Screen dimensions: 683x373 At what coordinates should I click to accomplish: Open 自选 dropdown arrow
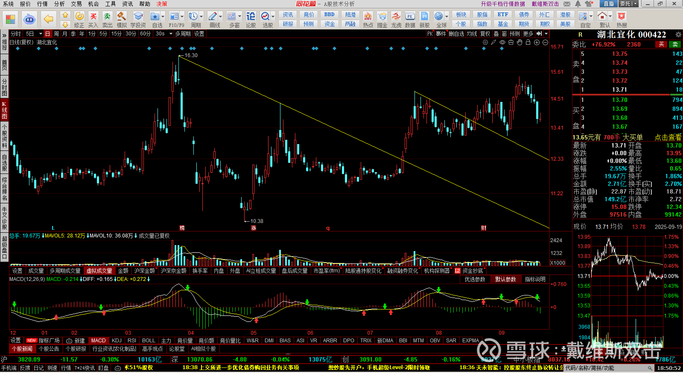163,17
